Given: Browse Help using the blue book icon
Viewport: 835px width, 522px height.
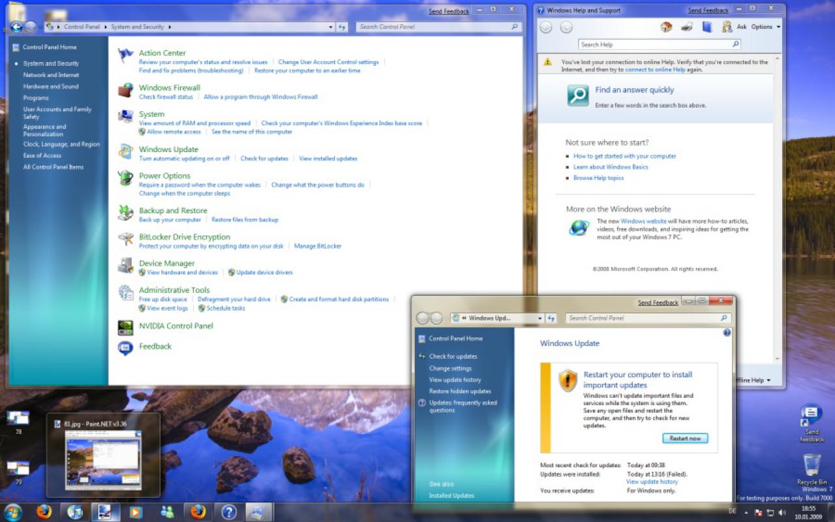Looking at the screenshot, I should [x=707, y=27].
